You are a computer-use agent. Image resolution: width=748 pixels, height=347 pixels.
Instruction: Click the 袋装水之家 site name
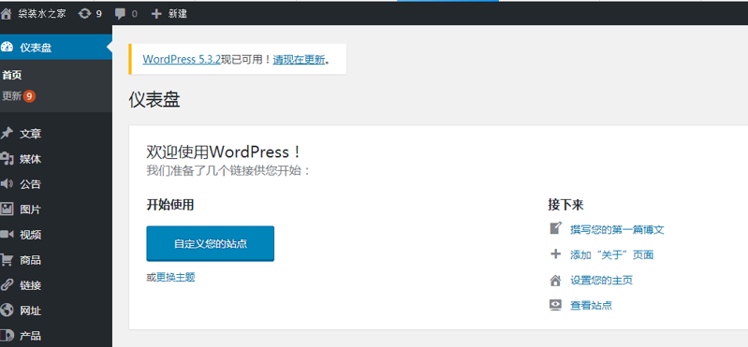pos(42,14)
